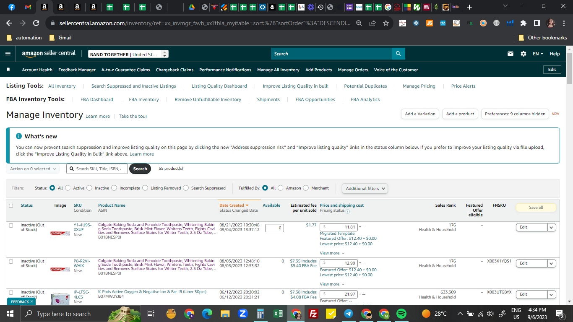Select the Search Suppressed status radio
The image size is (573, 322).
[186, 188]
